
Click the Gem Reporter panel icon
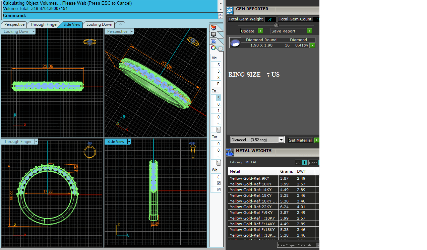pos(230,11)
